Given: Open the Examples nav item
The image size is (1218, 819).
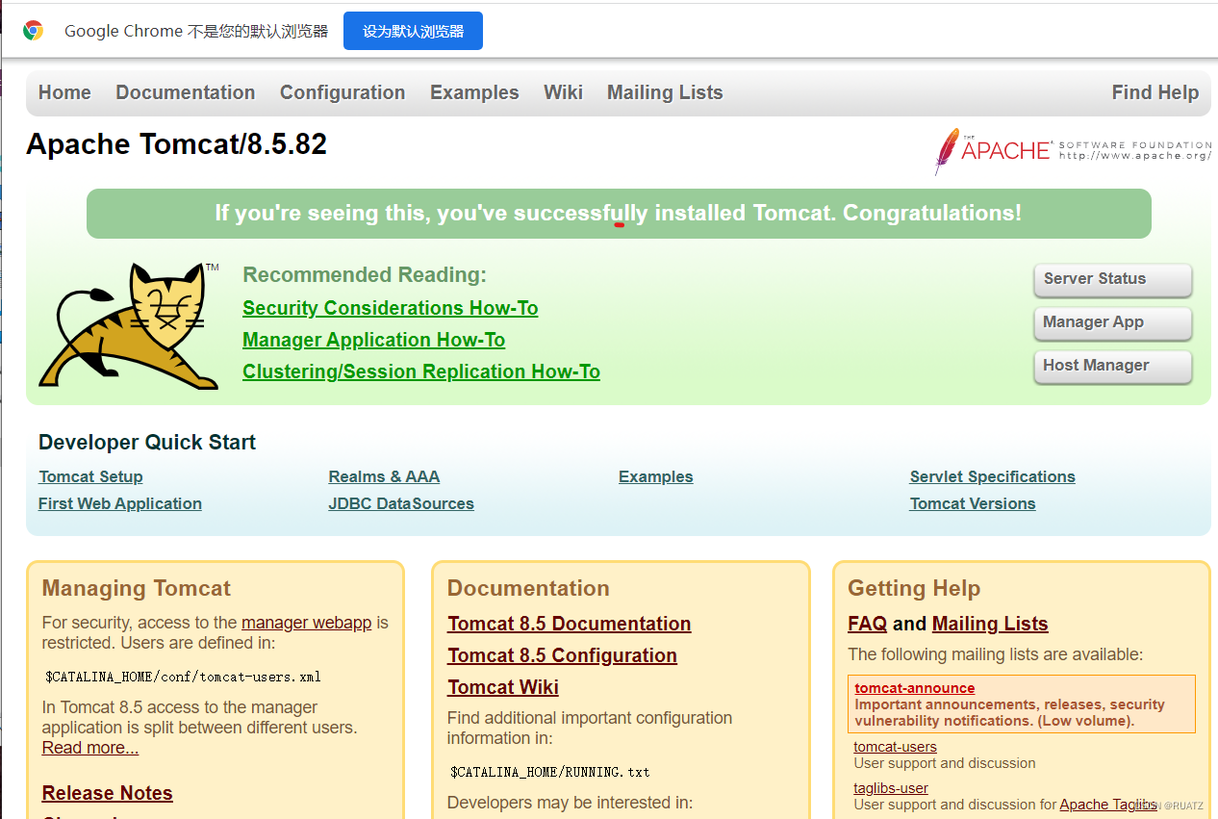Looking at the screenshot, I should pyautogui.click(x=474, y=92).
